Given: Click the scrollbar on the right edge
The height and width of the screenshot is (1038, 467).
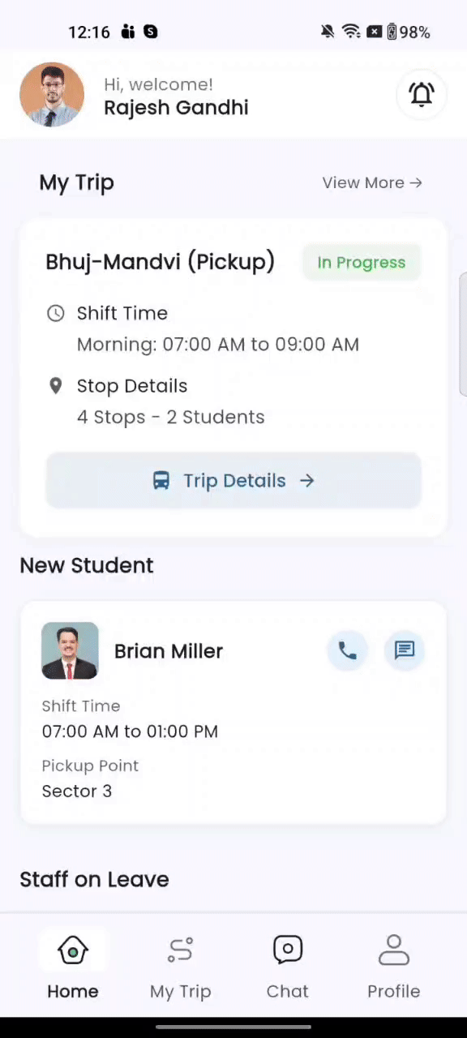Looking at the screenshot, I should pos(464,332).
